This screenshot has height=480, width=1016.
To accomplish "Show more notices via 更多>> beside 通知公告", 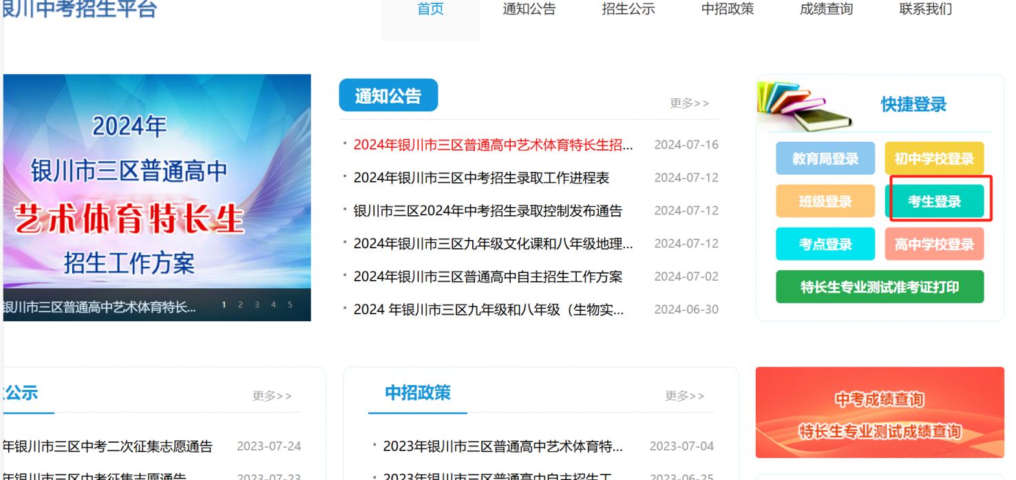I will coord(689,103).
